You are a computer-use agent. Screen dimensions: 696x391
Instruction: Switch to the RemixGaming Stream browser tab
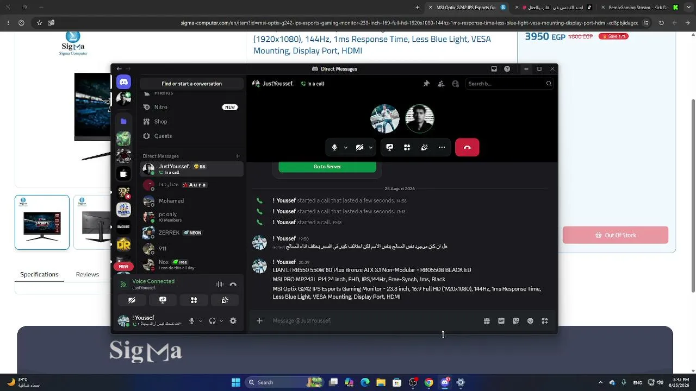tap(639, 8)
